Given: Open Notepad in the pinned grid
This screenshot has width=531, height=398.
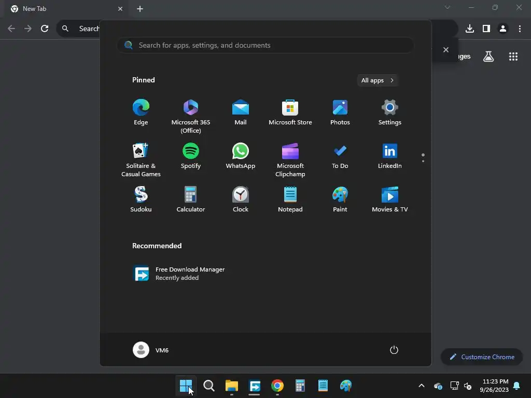Looking at the screenshot, I should [290, 200].
